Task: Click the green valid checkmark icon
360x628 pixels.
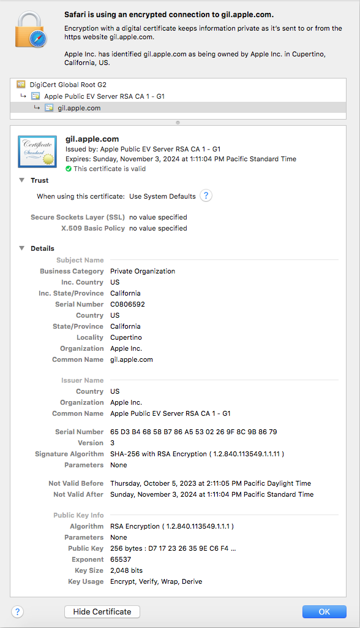Action: tap(69, 169)
